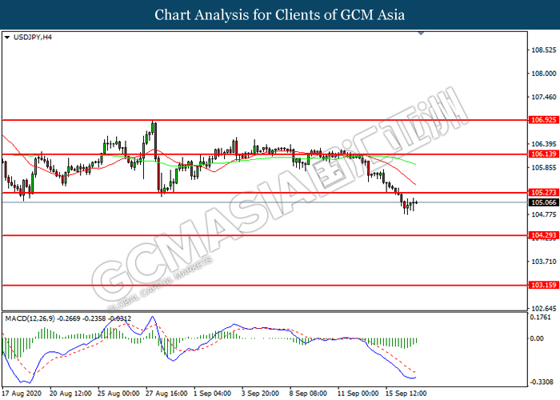Viewport: 560px width, 400px height.
Task: Click the 25 Aug 00:00 time label
Action: (118, 394)
